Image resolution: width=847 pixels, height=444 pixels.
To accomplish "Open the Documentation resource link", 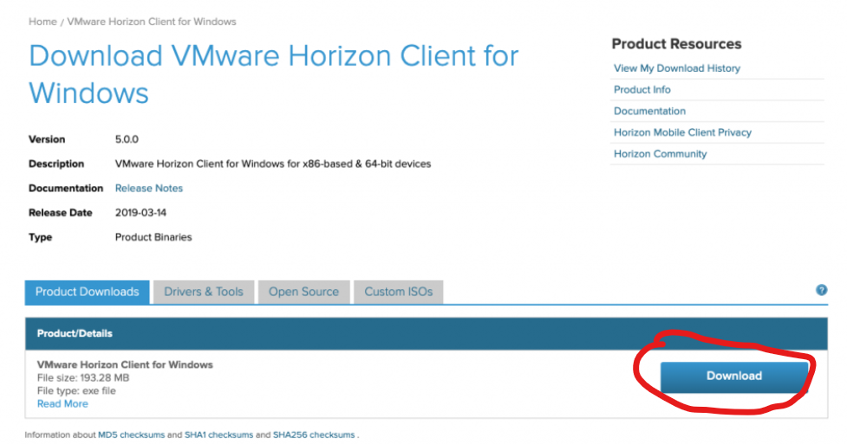I will 650,111.
